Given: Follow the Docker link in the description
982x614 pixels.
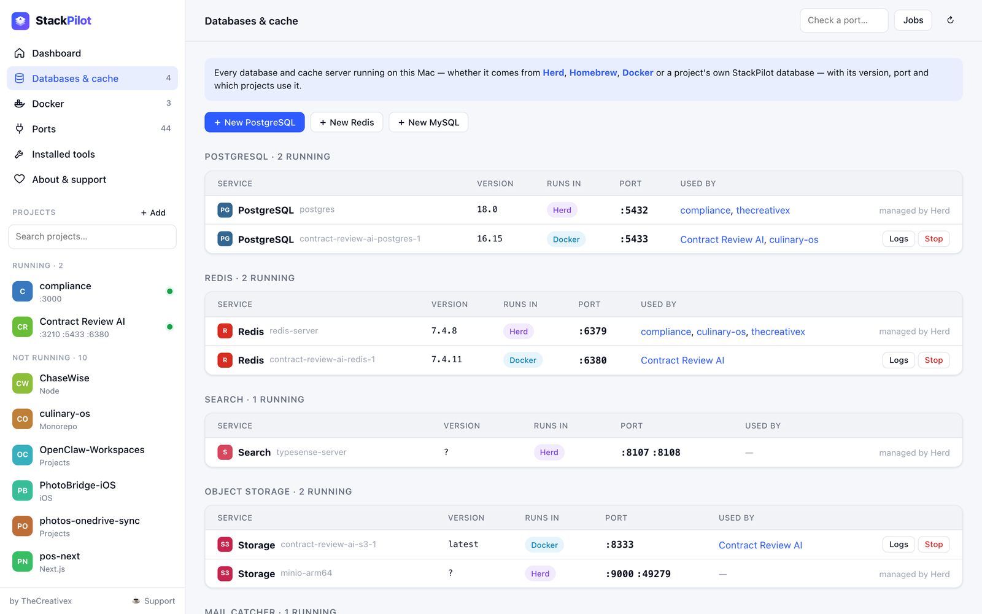Looking at the screenshot, I should coord(638,72).
